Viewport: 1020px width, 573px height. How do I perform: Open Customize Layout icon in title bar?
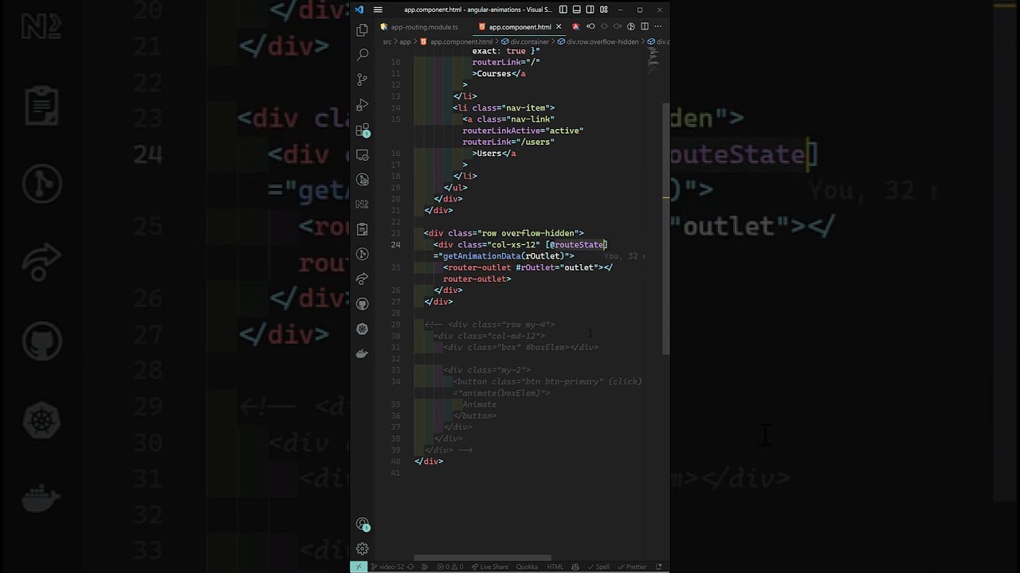pyautogui.click(x=604, y=10)
